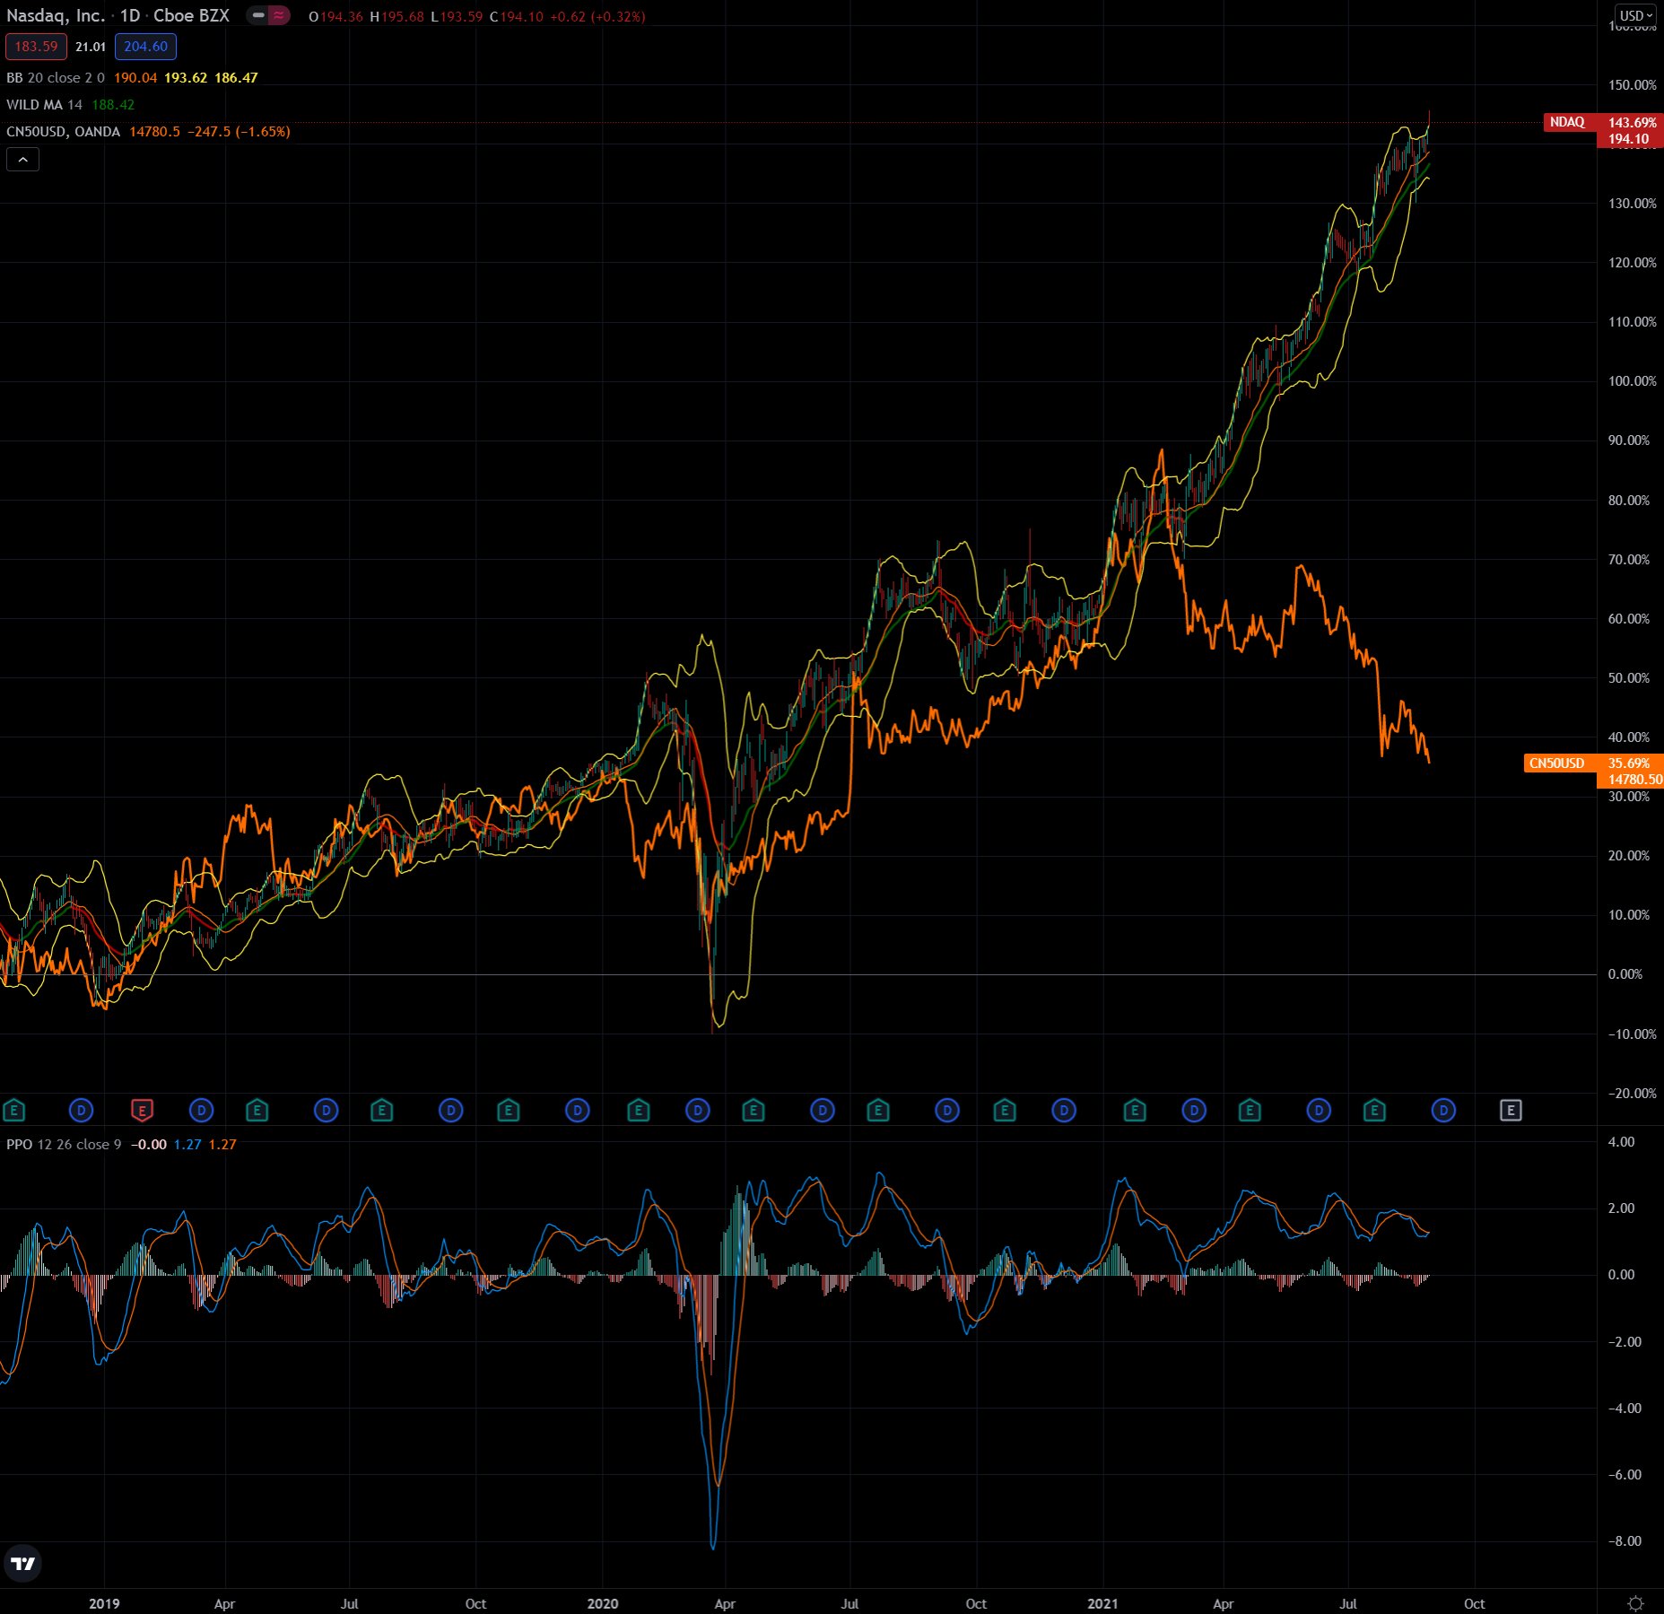Click the Nasdaq, Inc. symbol title
Viewport: 1664px width, 1614px height.
pyautogui.click(x=55, y=15)
